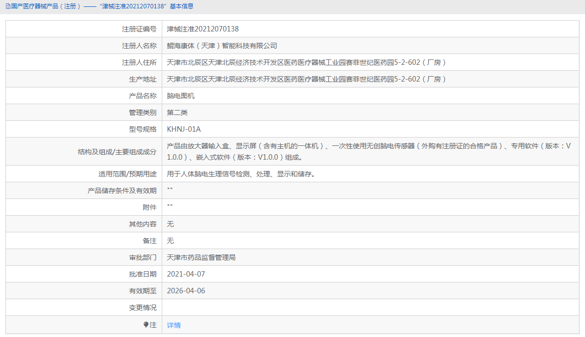Select the company name 鲲海康体（天津）智能科技有限公司
The width and height of the screenshot is (585, 337).
click(222, 45)
